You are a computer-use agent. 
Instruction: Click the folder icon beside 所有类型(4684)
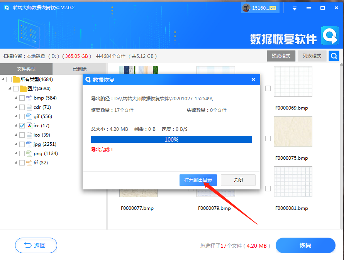pyautogui.click(x=16, y=79)
